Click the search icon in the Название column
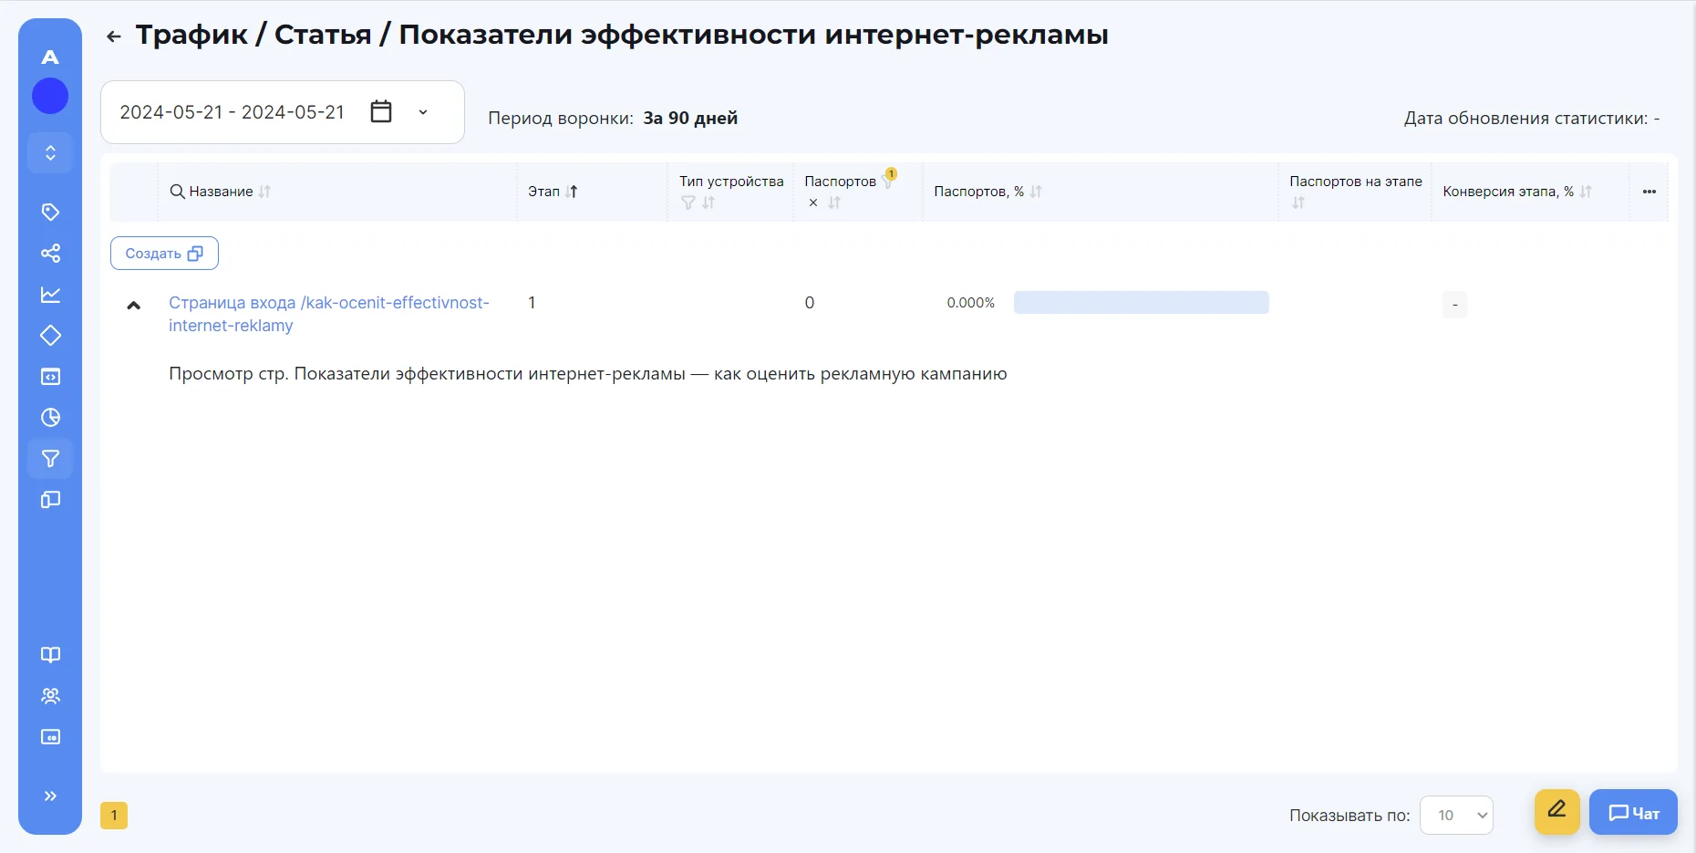Image resolution: width=1696 pixels, height=853 pixels. point(178,192)
